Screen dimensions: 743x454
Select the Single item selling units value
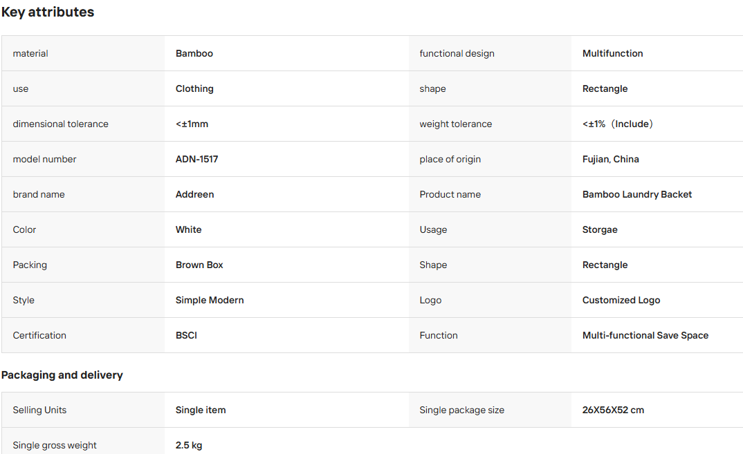201,410
